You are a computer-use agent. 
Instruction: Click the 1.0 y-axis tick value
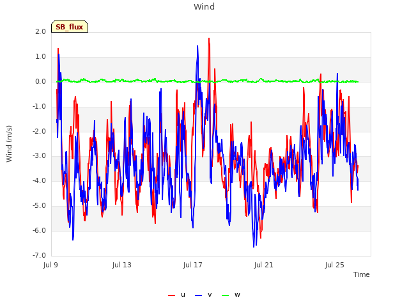click(40, 57)
